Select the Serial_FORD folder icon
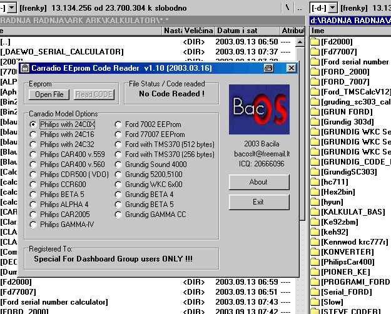 pyautogui.click(x=315, y=292)
